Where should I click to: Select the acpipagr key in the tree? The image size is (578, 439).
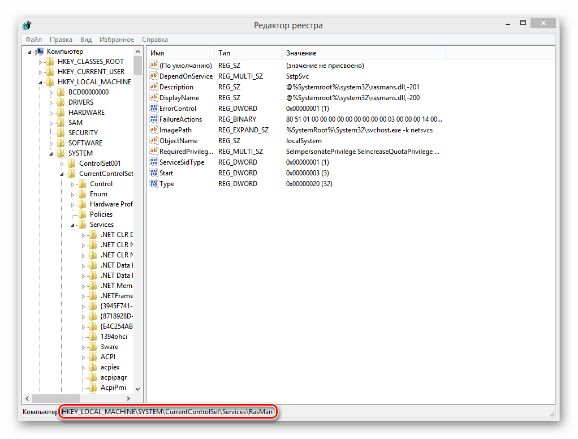point(114,377)
